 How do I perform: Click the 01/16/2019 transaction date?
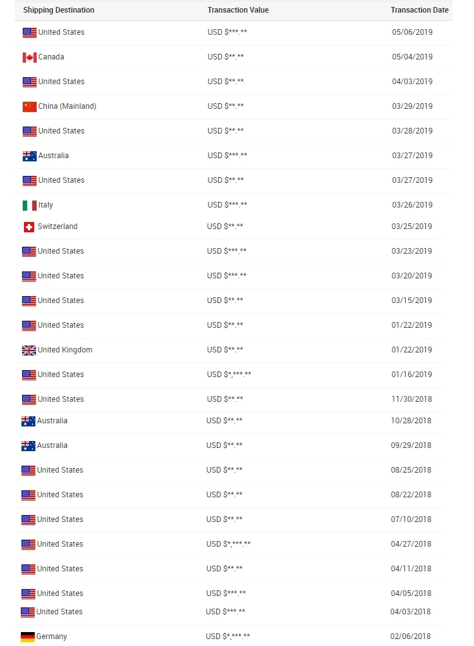(x=411, y=375)
